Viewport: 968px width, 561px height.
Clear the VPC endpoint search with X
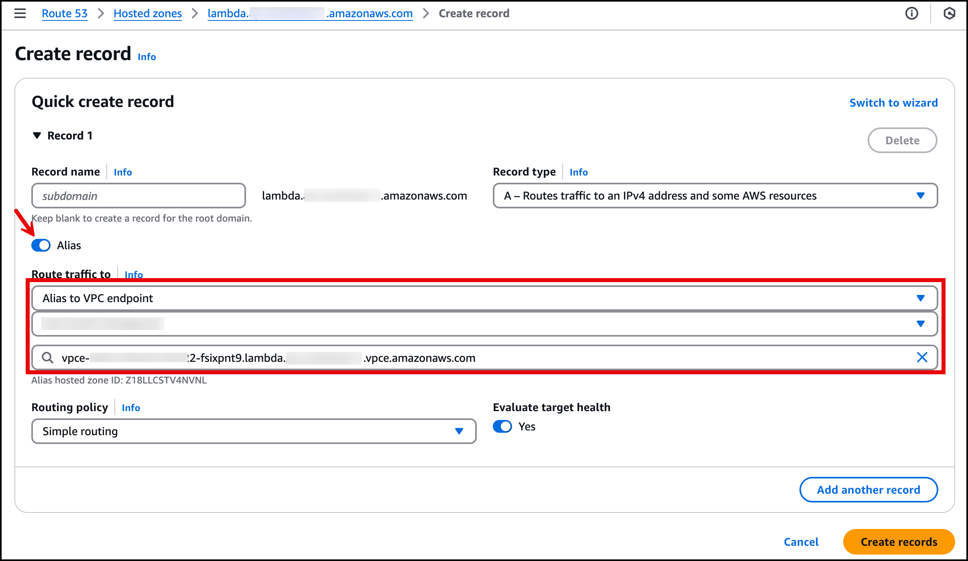922,357
